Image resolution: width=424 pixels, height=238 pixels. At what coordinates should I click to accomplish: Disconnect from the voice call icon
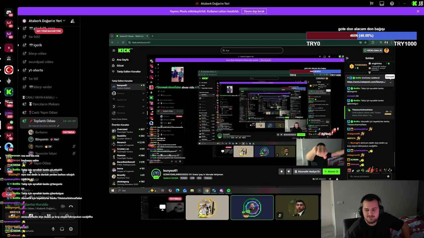(71, 206)
